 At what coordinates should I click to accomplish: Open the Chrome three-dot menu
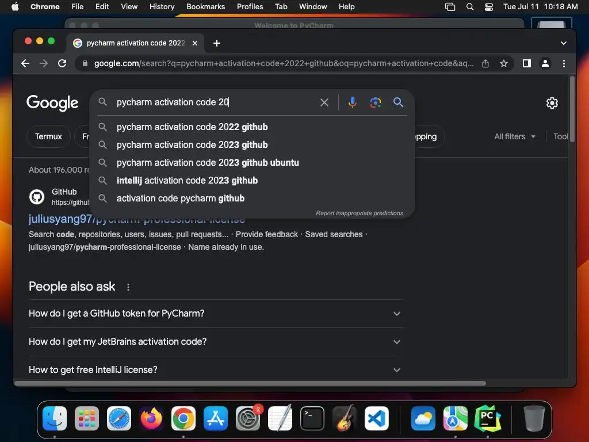(564, 63)
